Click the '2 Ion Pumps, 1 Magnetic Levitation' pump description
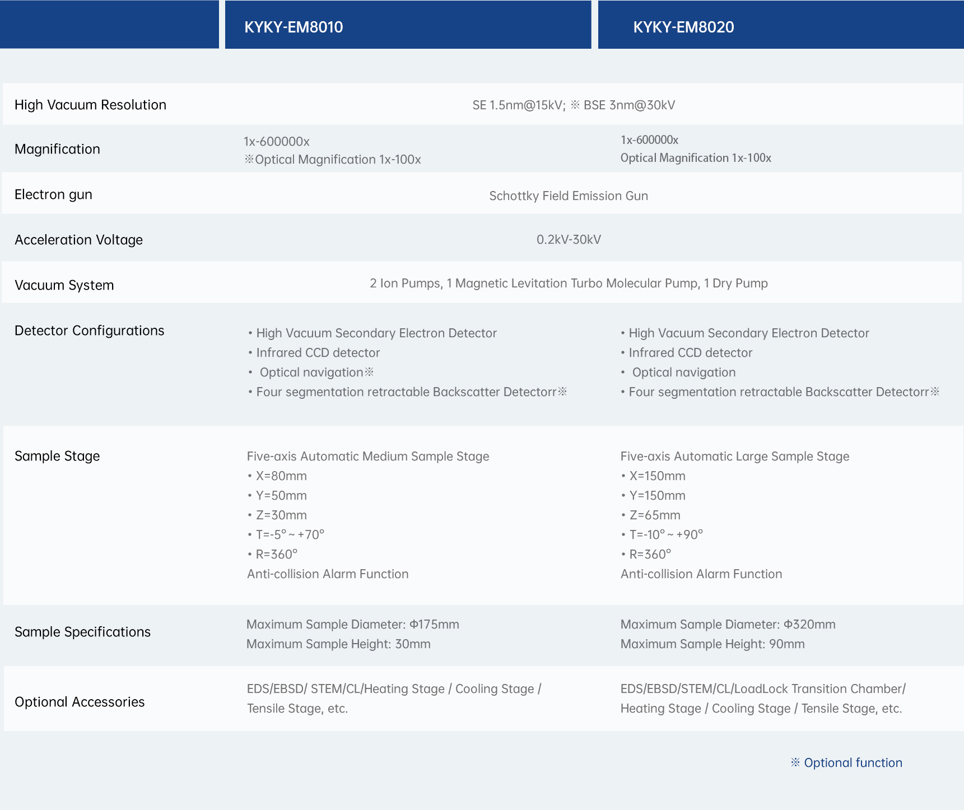Image resolution: width=964 pixels, height=810 pixels. pos(569,283)
